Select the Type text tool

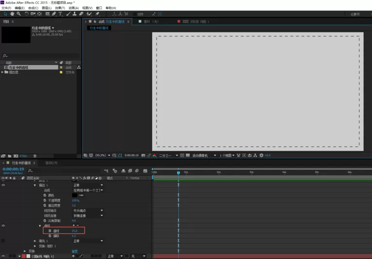60,14
